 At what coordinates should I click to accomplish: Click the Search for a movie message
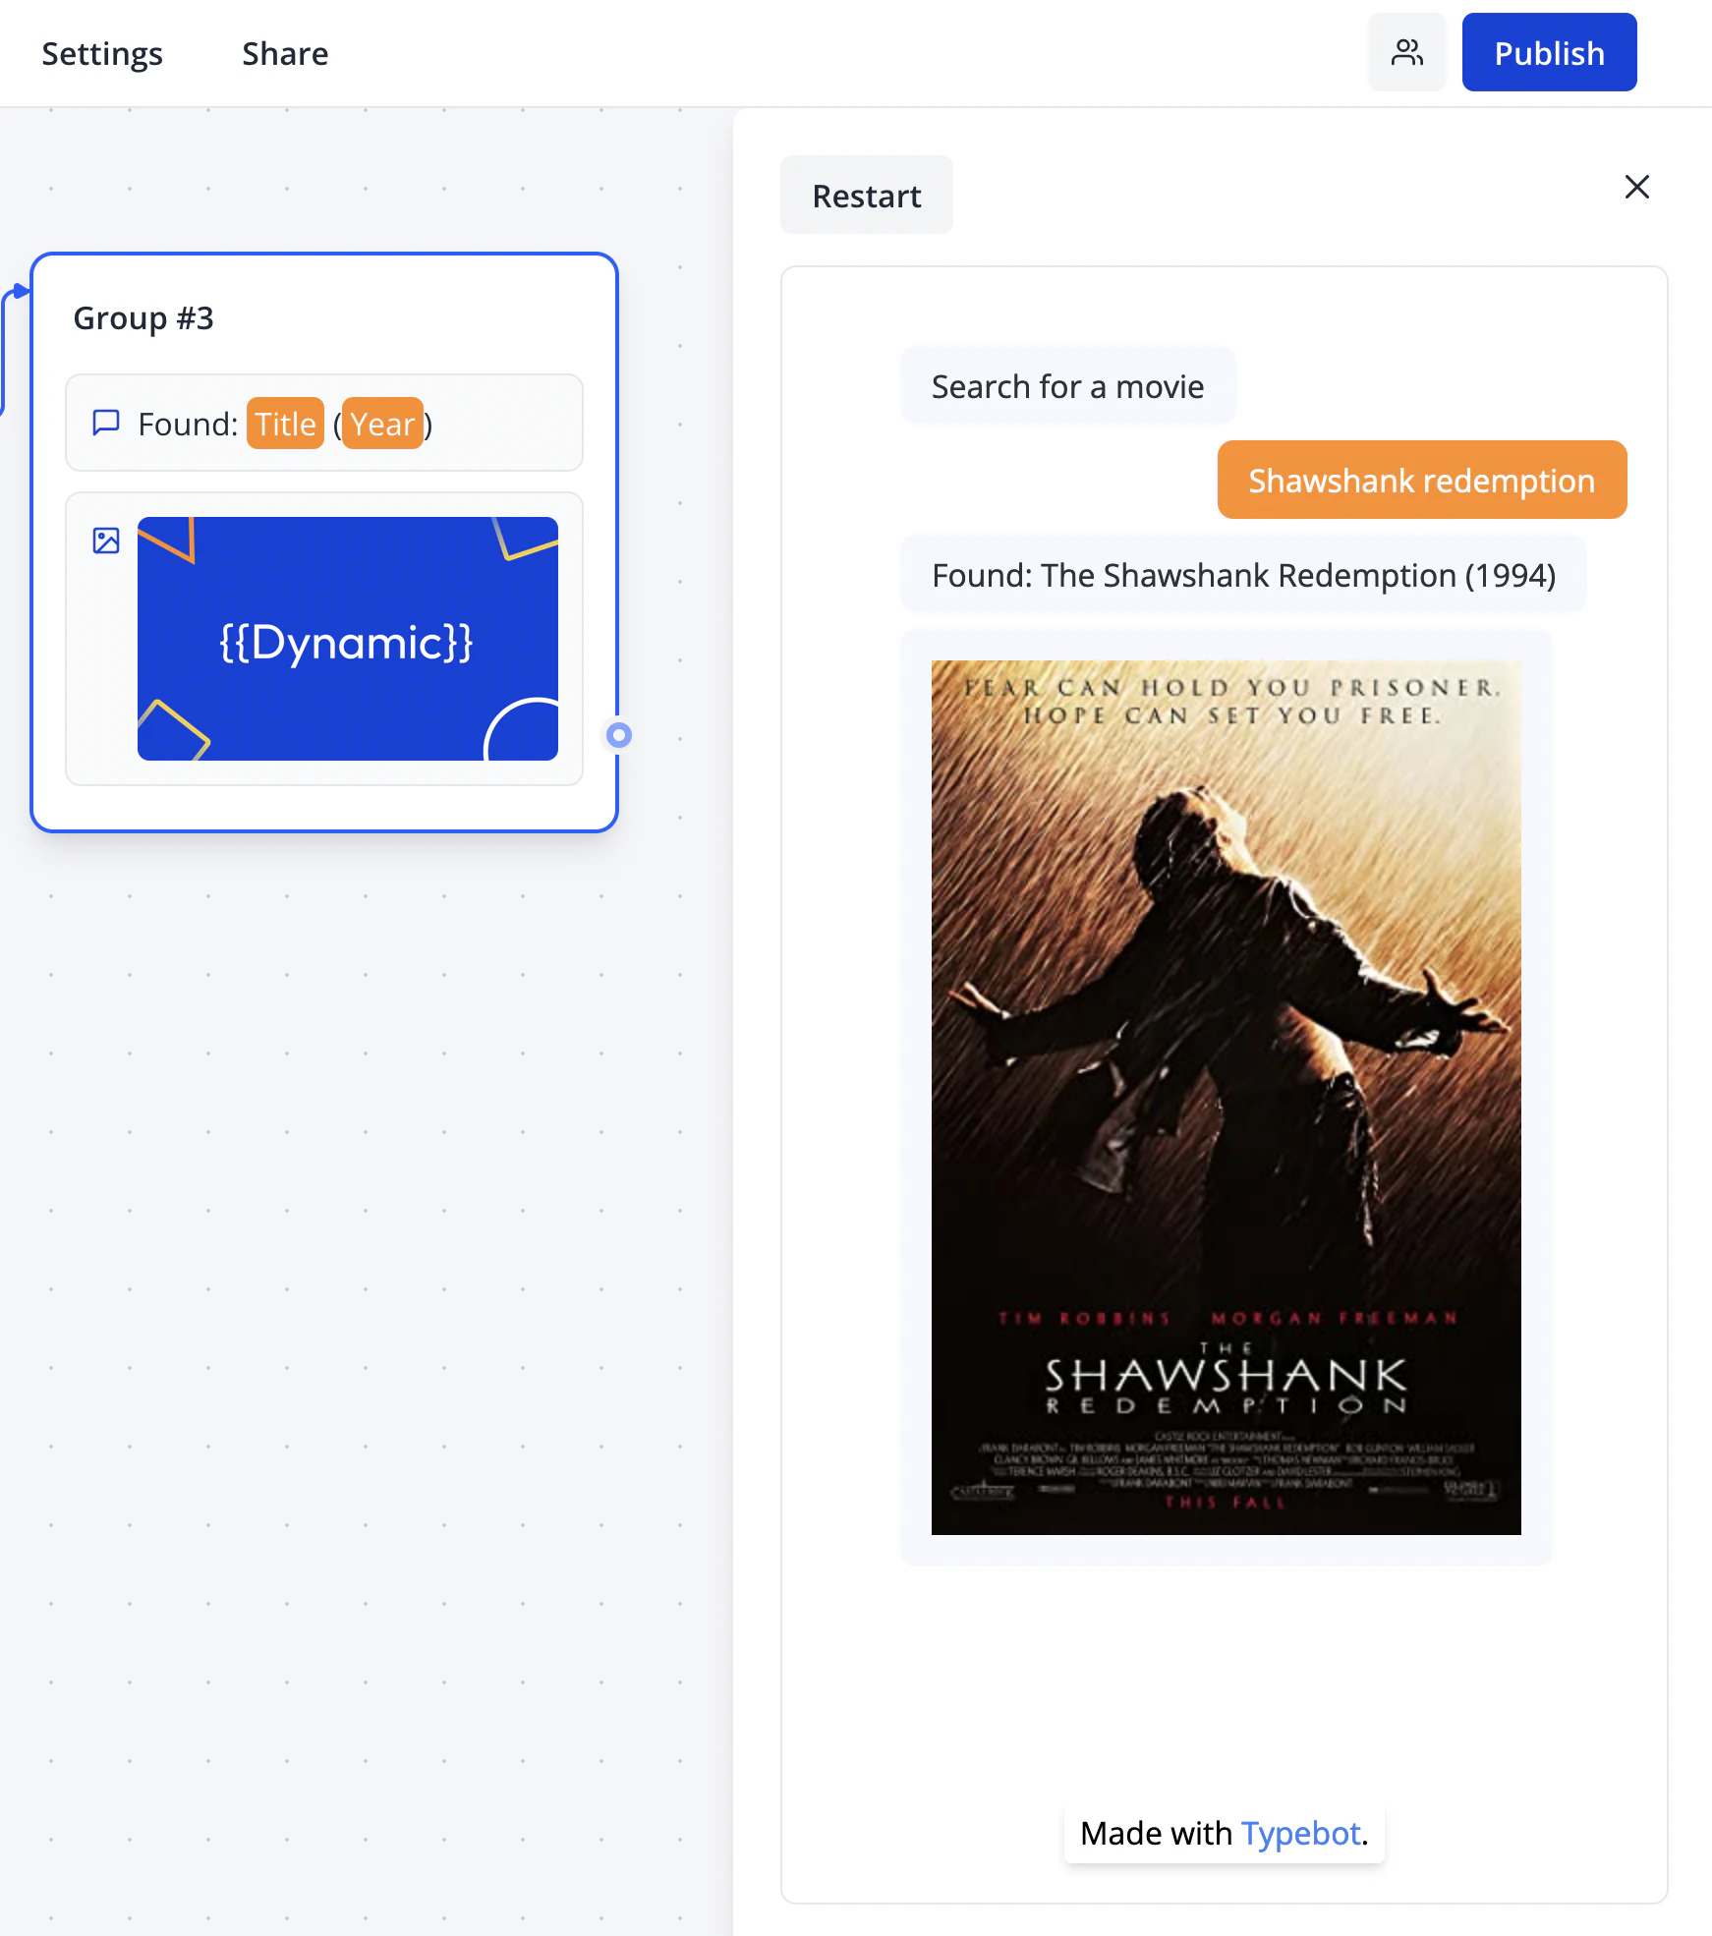pos(1067,386)
